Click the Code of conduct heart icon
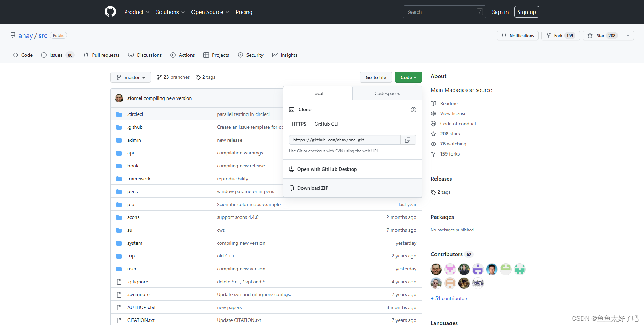 click(433, 124)
